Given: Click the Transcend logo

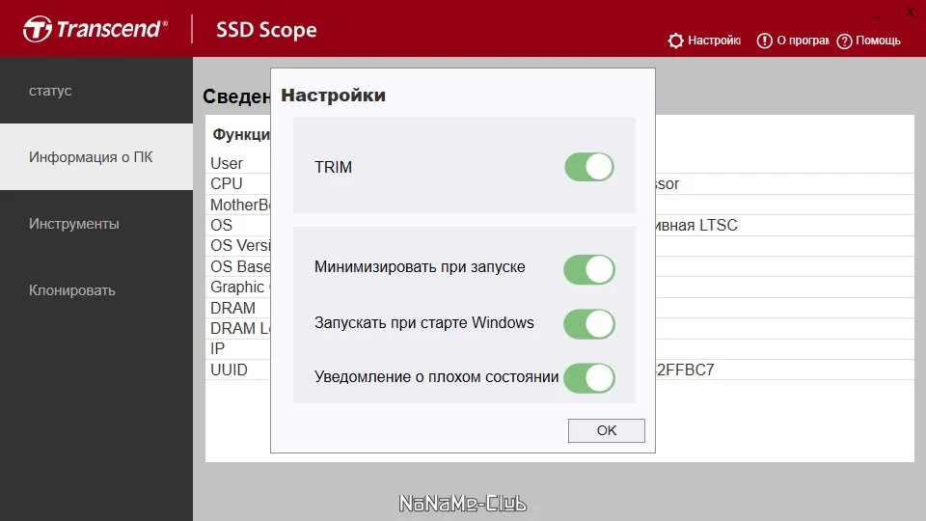Looking at the screenshot, I should (95, 29).
